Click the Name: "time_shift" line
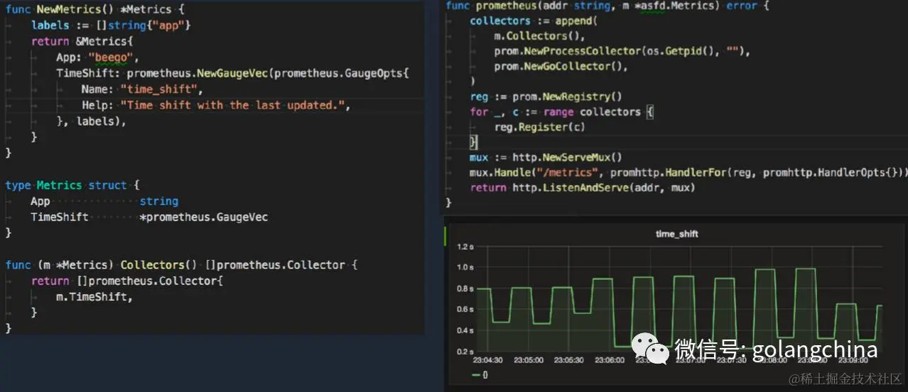The image size is (908, 392). [142, 89]
